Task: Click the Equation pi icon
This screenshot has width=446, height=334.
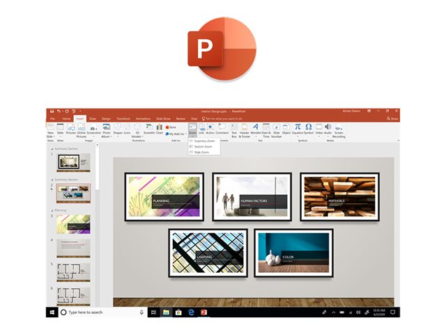Action: click(x=298, y=127)
